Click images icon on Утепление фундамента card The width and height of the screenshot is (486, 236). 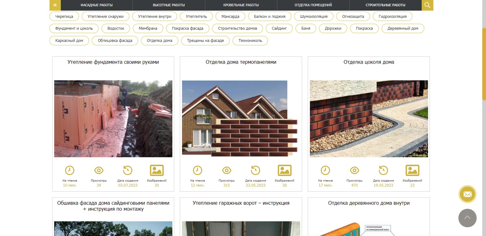tap(157, 170)
